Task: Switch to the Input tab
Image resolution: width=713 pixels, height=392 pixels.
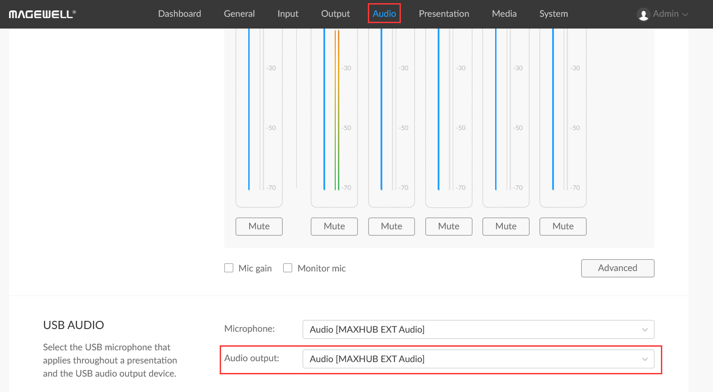Action: click(288, 14)
